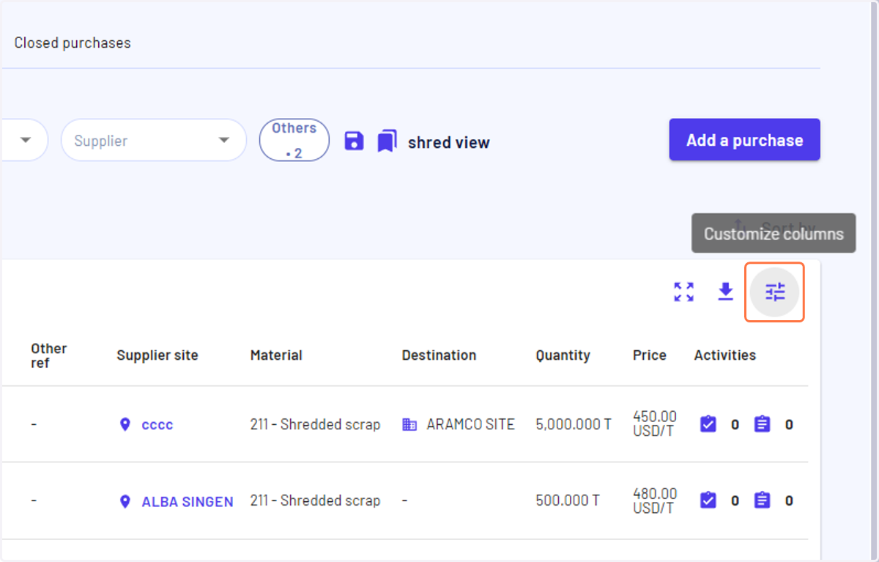Open saved views bookmark icon
This screenshot has height=562, width=879.
point(387,141)
